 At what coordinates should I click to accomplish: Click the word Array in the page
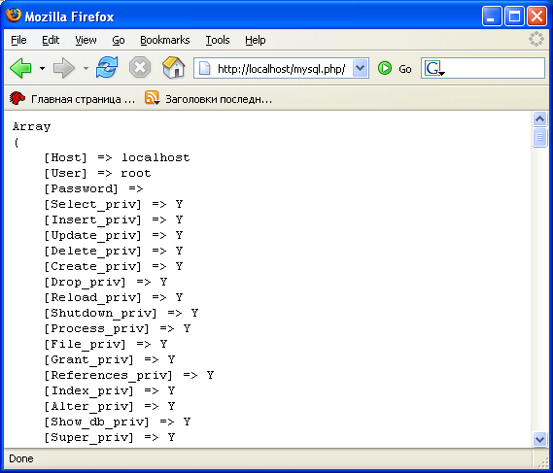coord(31,126)
